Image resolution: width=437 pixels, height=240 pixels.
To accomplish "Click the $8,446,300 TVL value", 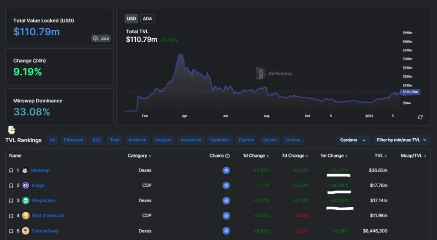I will pyautogui.click(x=375, y=231).
